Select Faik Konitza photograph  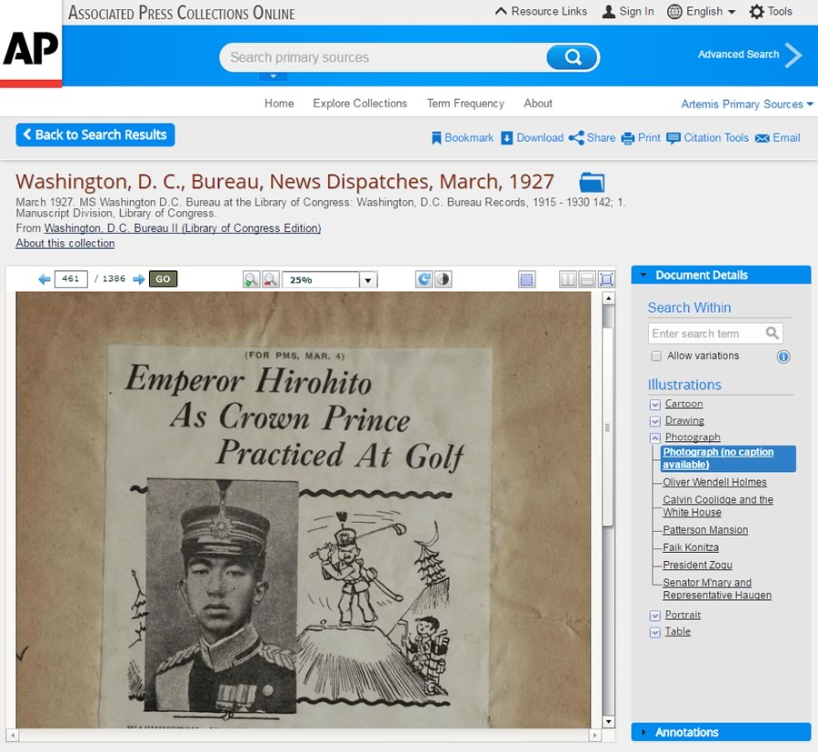(691, 547)
